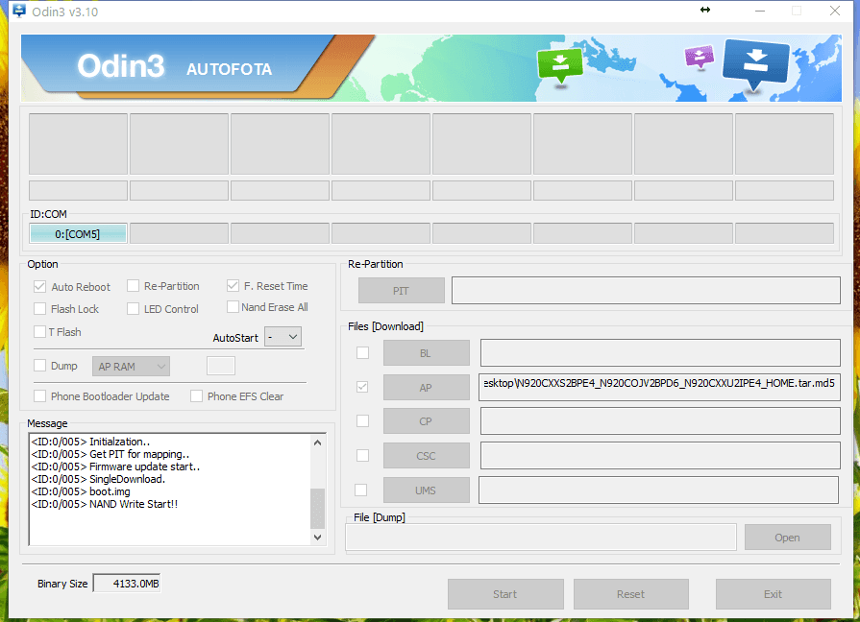Image resolution: width=860 pixels, height=622 pixels.
Task: Tick the checkbox beside the CP button
Action: (362, 420)
